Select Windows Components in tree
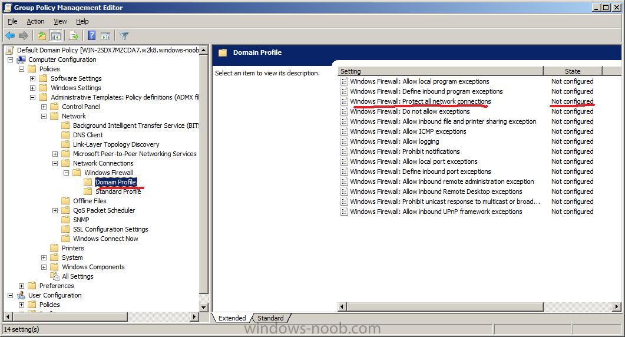The image size is (625, 337). [x=93, y=267]
